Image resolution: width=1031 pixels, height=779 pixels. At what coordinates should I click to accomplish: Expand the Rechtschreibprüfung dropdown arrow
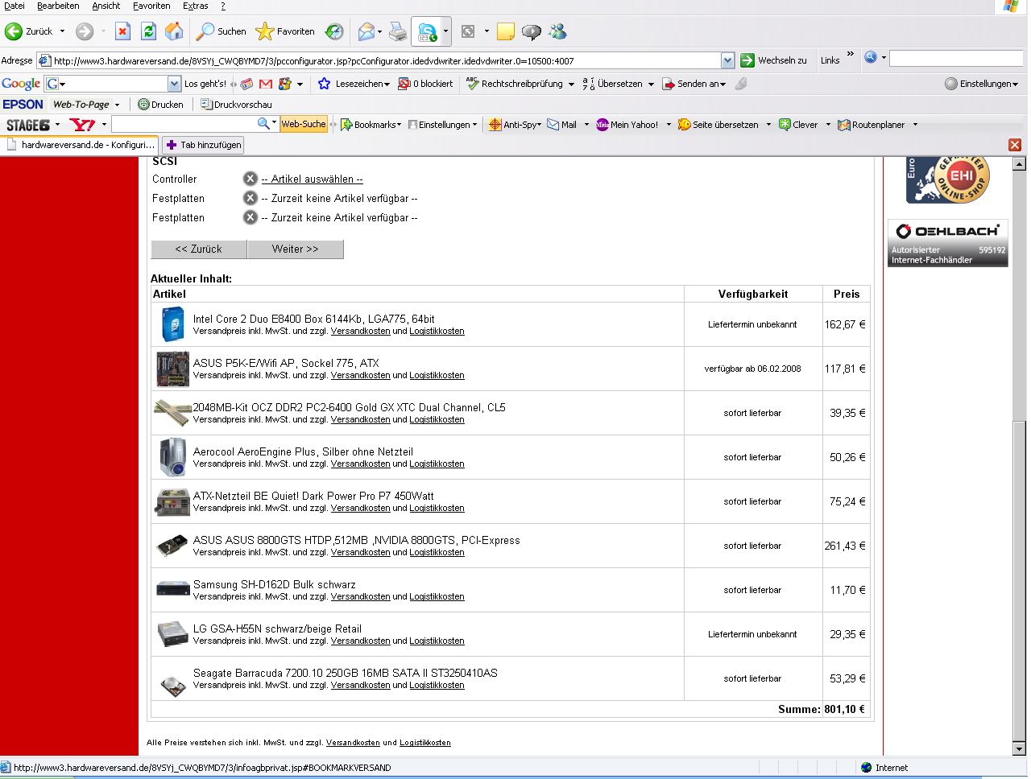[x=571, y=84]
